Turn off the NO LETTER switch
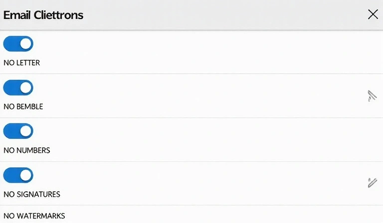 [18, 44]
